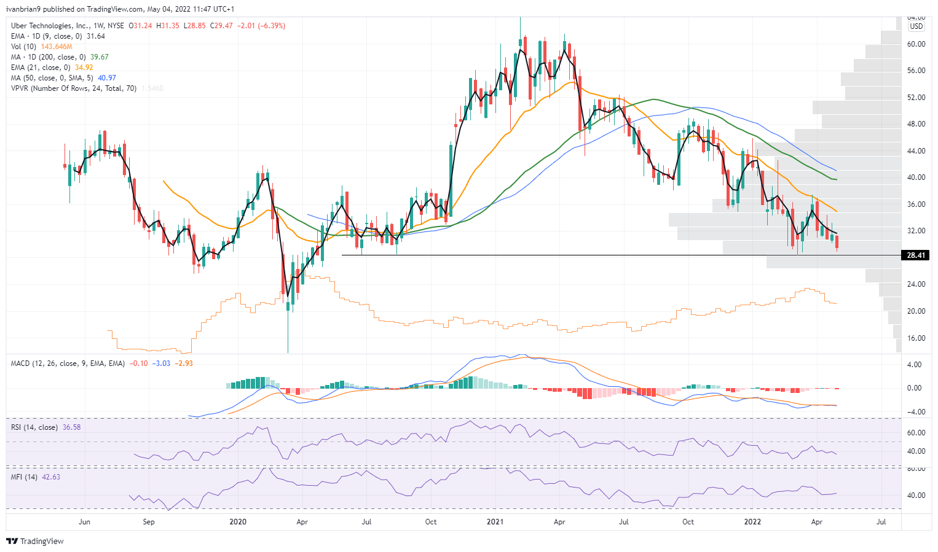Click the 2020 label on time axis

pyautogui.click(x=238, y=522)
